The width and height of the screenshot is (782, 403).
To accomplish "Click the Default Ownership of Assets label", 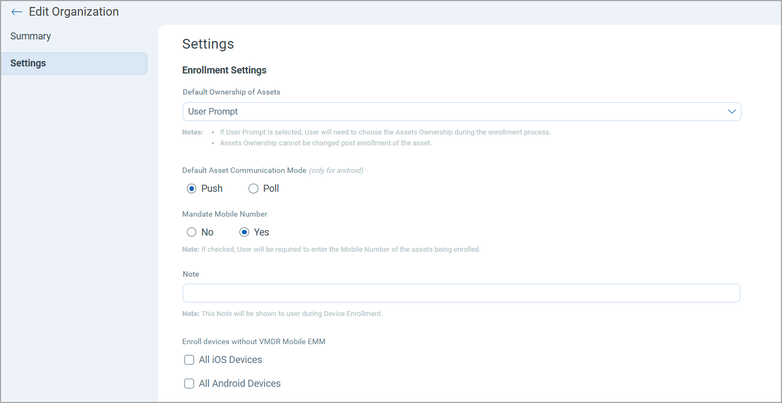I will pyautogui.click(x=231, y=92).
